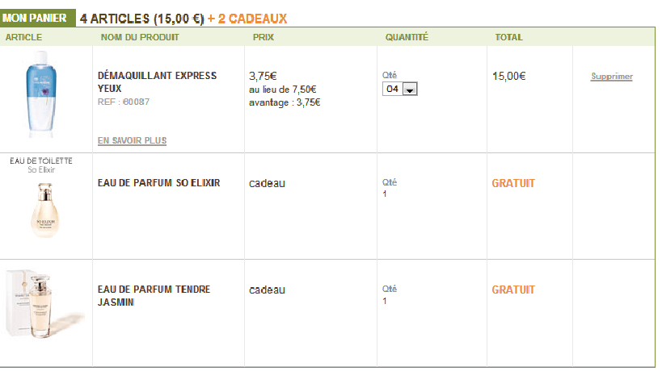Click the Article column header

click(x=23, y=37)
